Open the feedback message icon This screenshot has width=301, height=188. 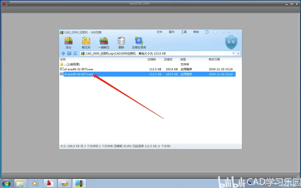[215, 32]
